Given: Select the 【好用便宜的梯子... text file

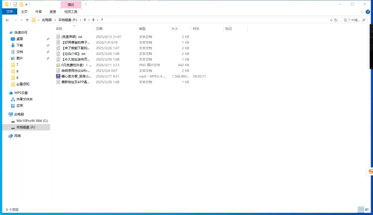Looking at the screenshot, I should pyautogui.click(x=76, y=42).
